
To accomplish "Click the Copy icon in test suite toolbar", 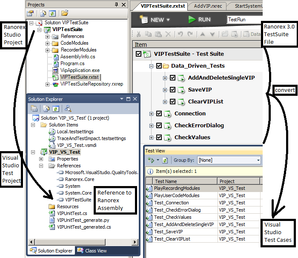I will point(148,34).
